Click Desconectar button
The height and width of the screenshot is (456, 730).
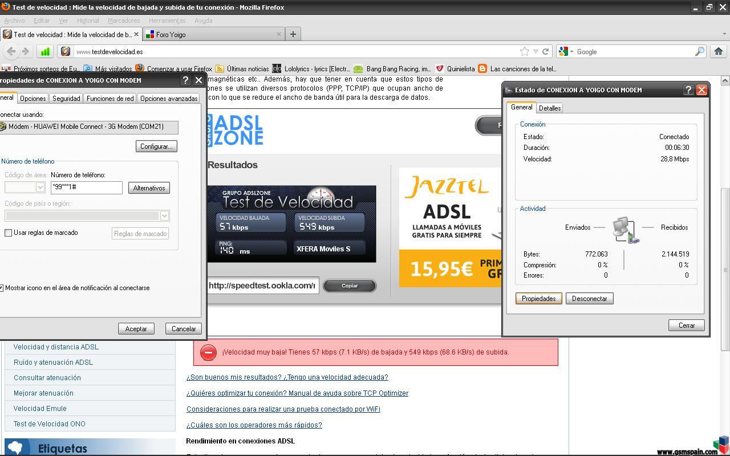(590, 299)
